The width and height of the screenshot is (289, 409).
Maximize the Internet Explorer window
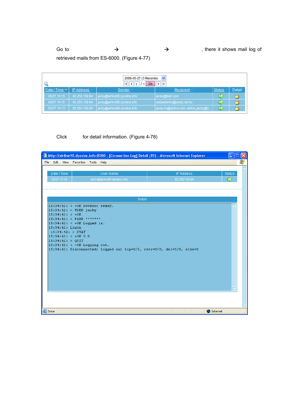[x=238, y=155]
